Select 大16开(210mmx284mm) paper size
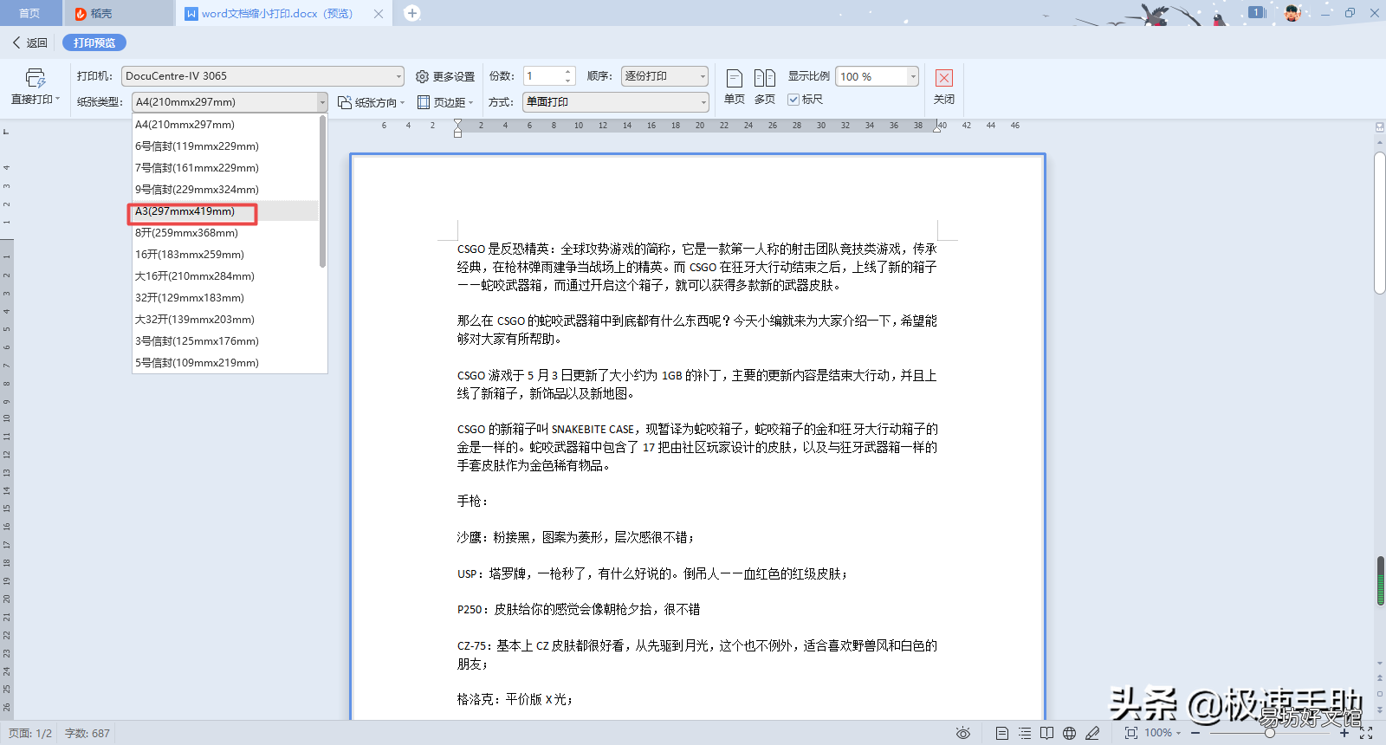This screenshot has width=1386, height=745. coord(225,276)
